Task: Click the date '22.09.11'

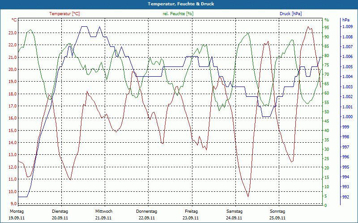Action: tap(147, 218)
